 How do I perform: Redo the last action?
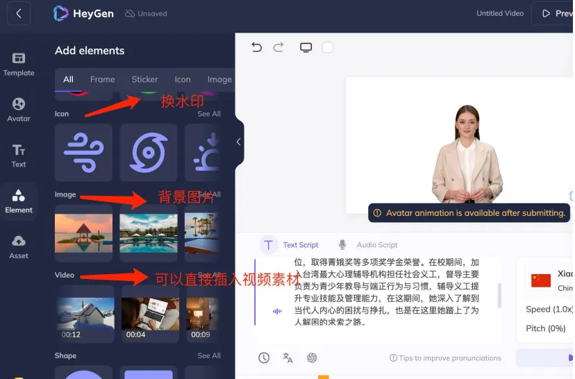278,47
